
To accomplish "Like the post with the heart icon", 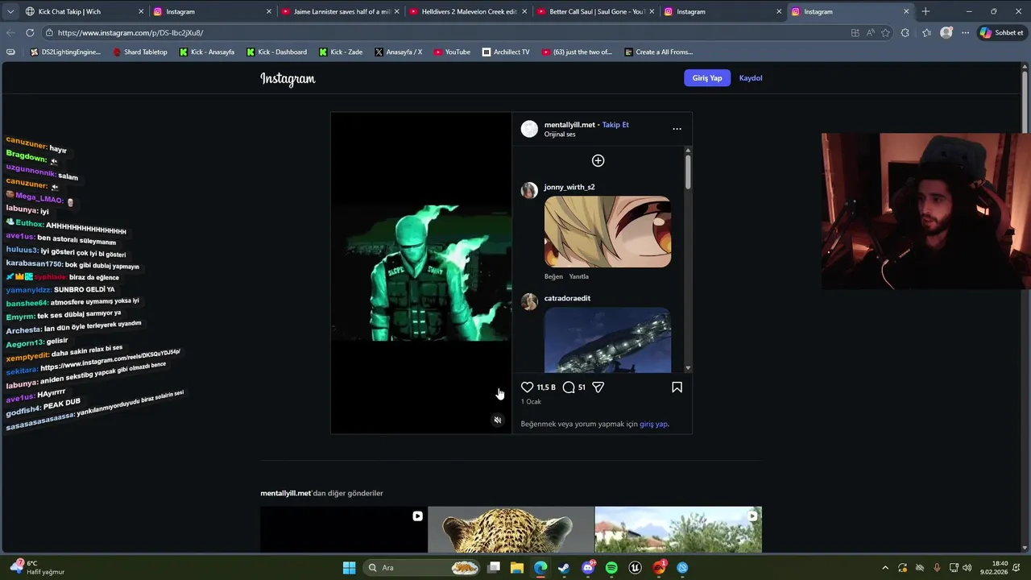I will (x=527, y=387).
